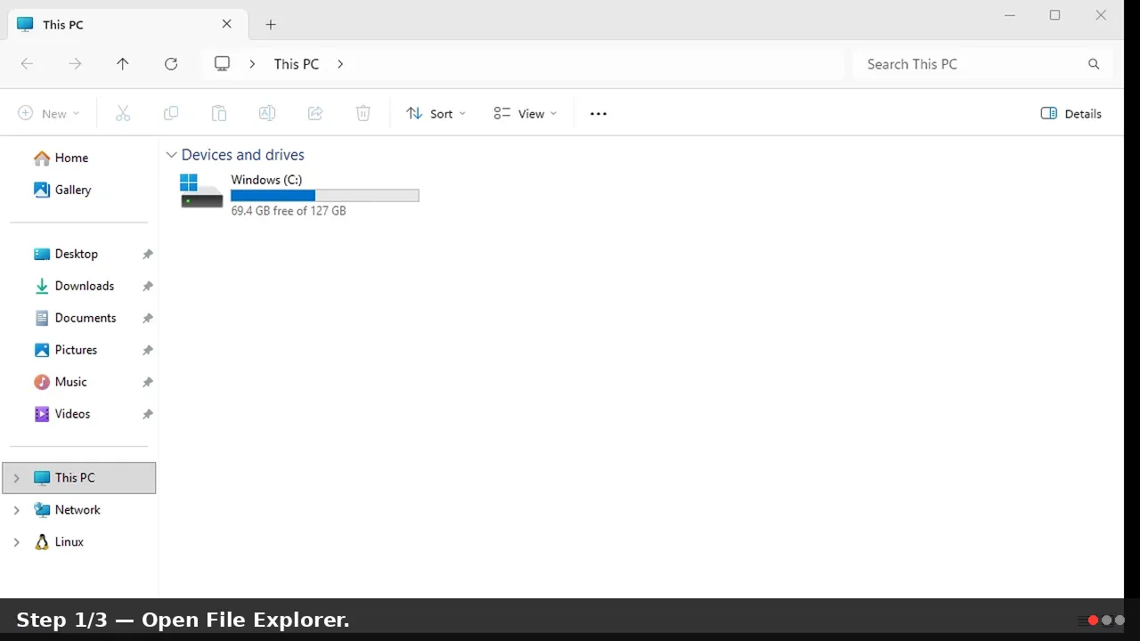This screenshot has width=1140, height=641.
Task: Refresh the This PC view
Action: (171, 64)
